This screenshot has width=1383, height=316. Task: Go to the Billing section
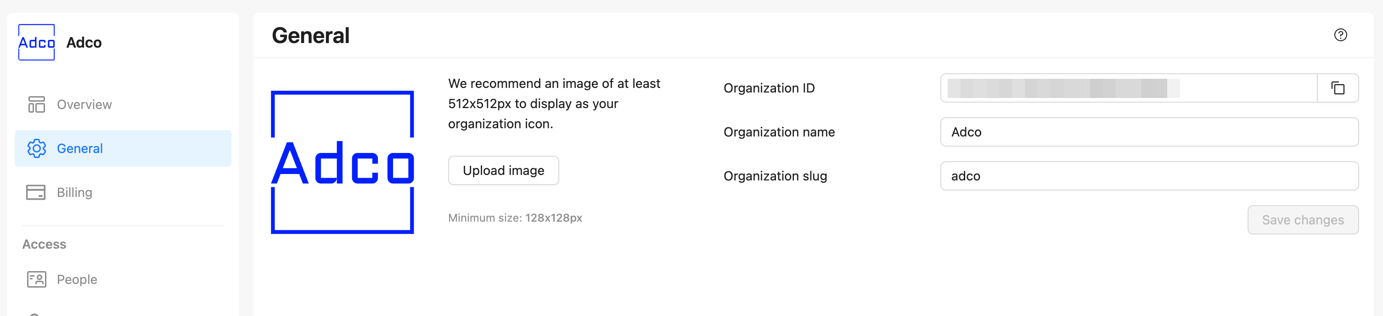[x=75, y=192]
